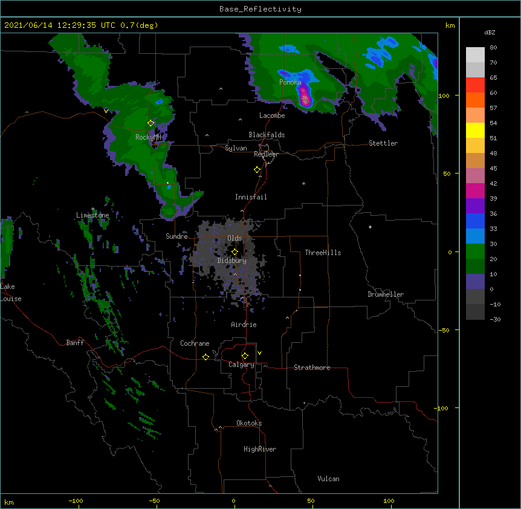Click the Limestone label
This screenshot has width=521, height=509.
(x=92, y=215)
